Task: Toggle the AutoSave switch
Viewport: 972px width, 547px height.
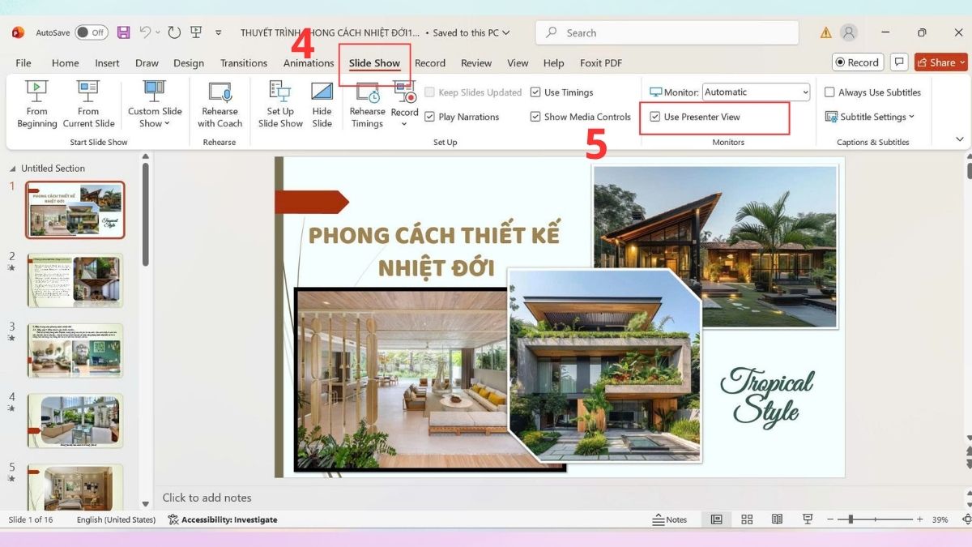Action: coord(92,32)
